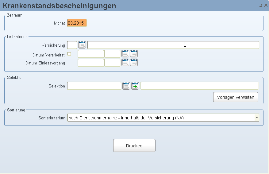Click the first Datum Verarbeitet date field
The width and height of the screenshot is (269, 174).
click(x=91, y=54)
